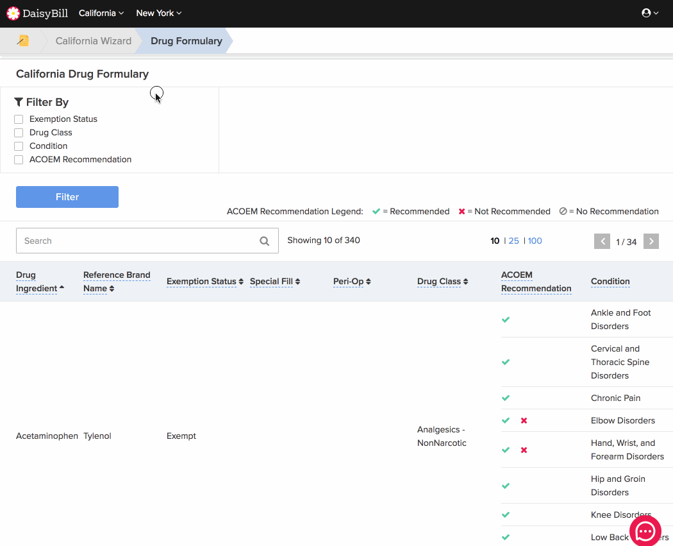The width and height of the screenshot is (673, 546).
Task: Click the Drug Ingredient ascending sort arrow
Action: click(x=62, y=287)
